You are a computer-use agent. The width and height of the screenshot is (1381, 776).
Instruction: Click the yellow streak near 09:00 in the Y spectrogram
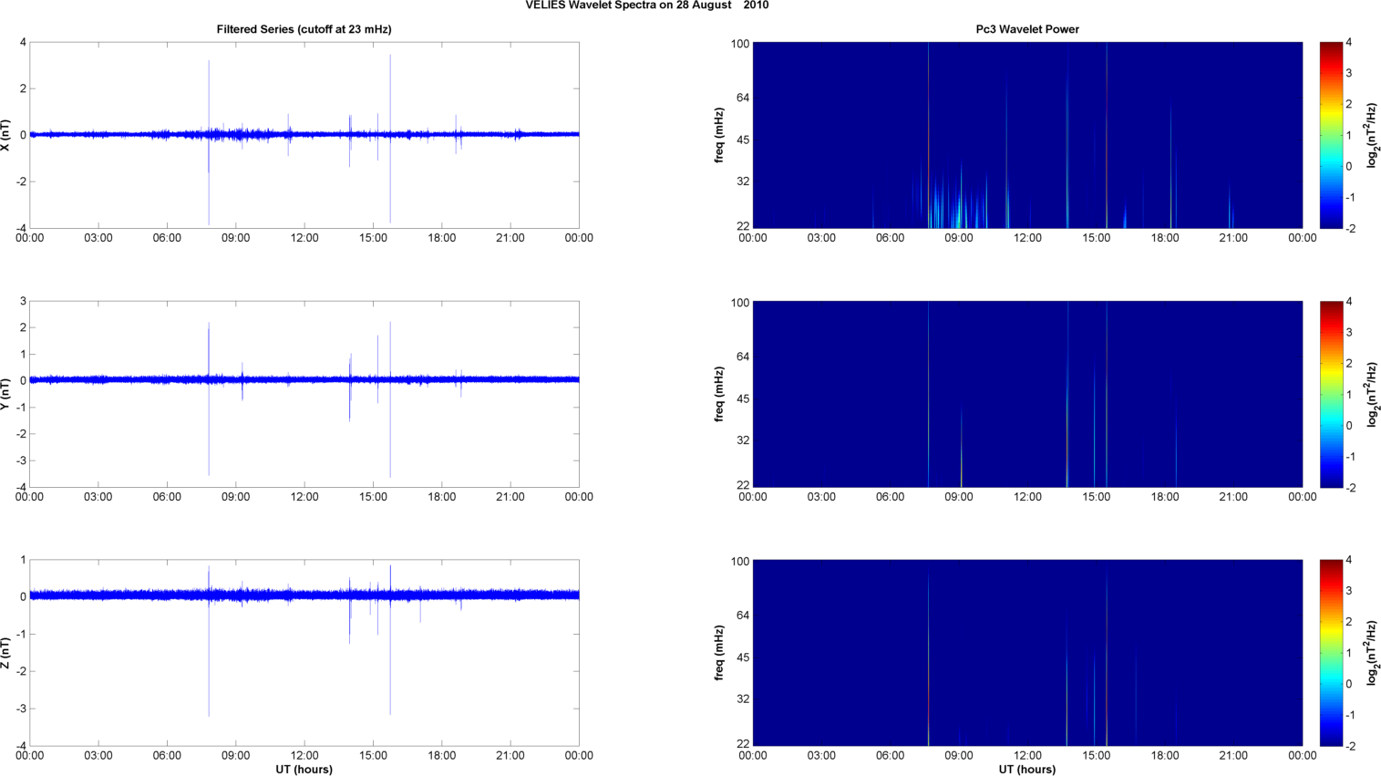coord(961,447)
